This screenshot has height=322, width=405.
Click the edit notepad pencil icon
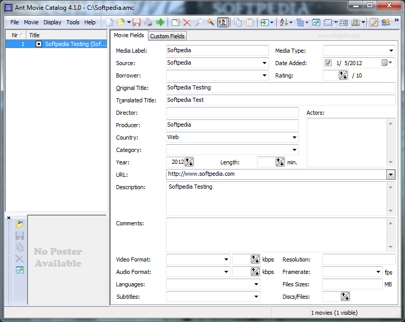[x=374, y=22]
